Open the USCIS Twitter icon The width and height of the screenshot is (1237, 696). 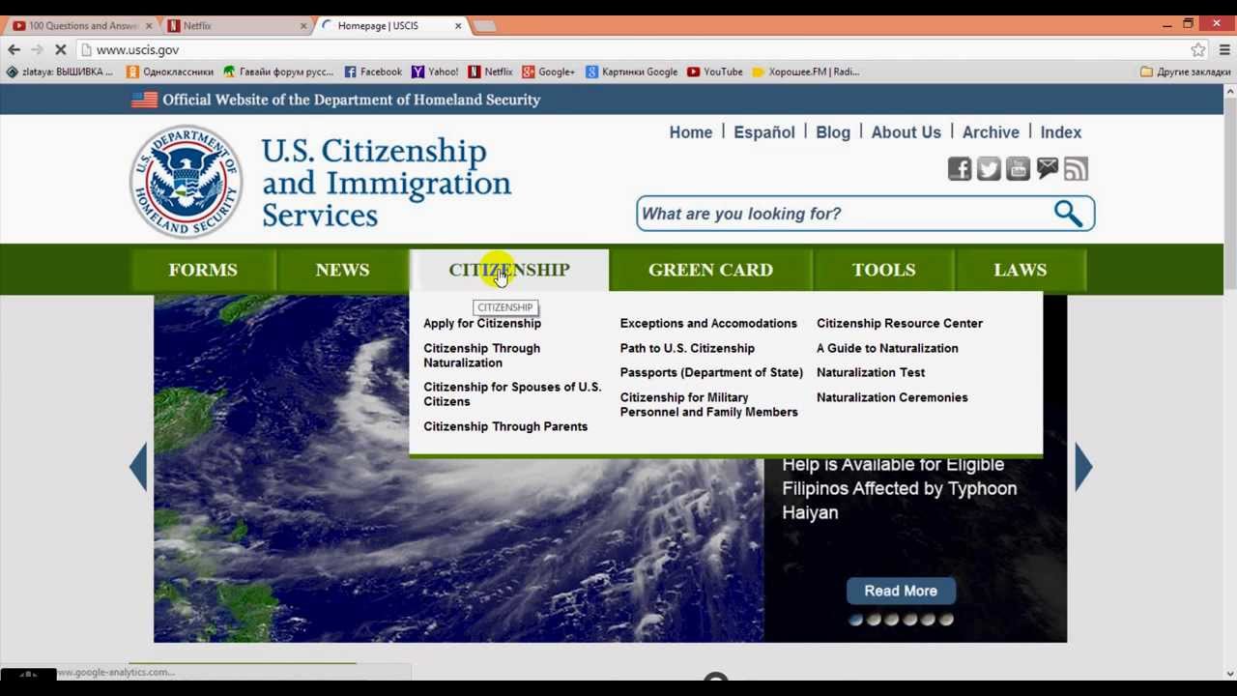pos(989,169)
